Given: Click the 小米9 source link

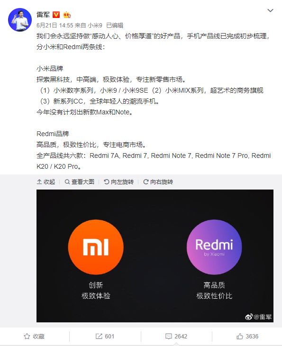Looking at the screenshot, I should 95,26.
